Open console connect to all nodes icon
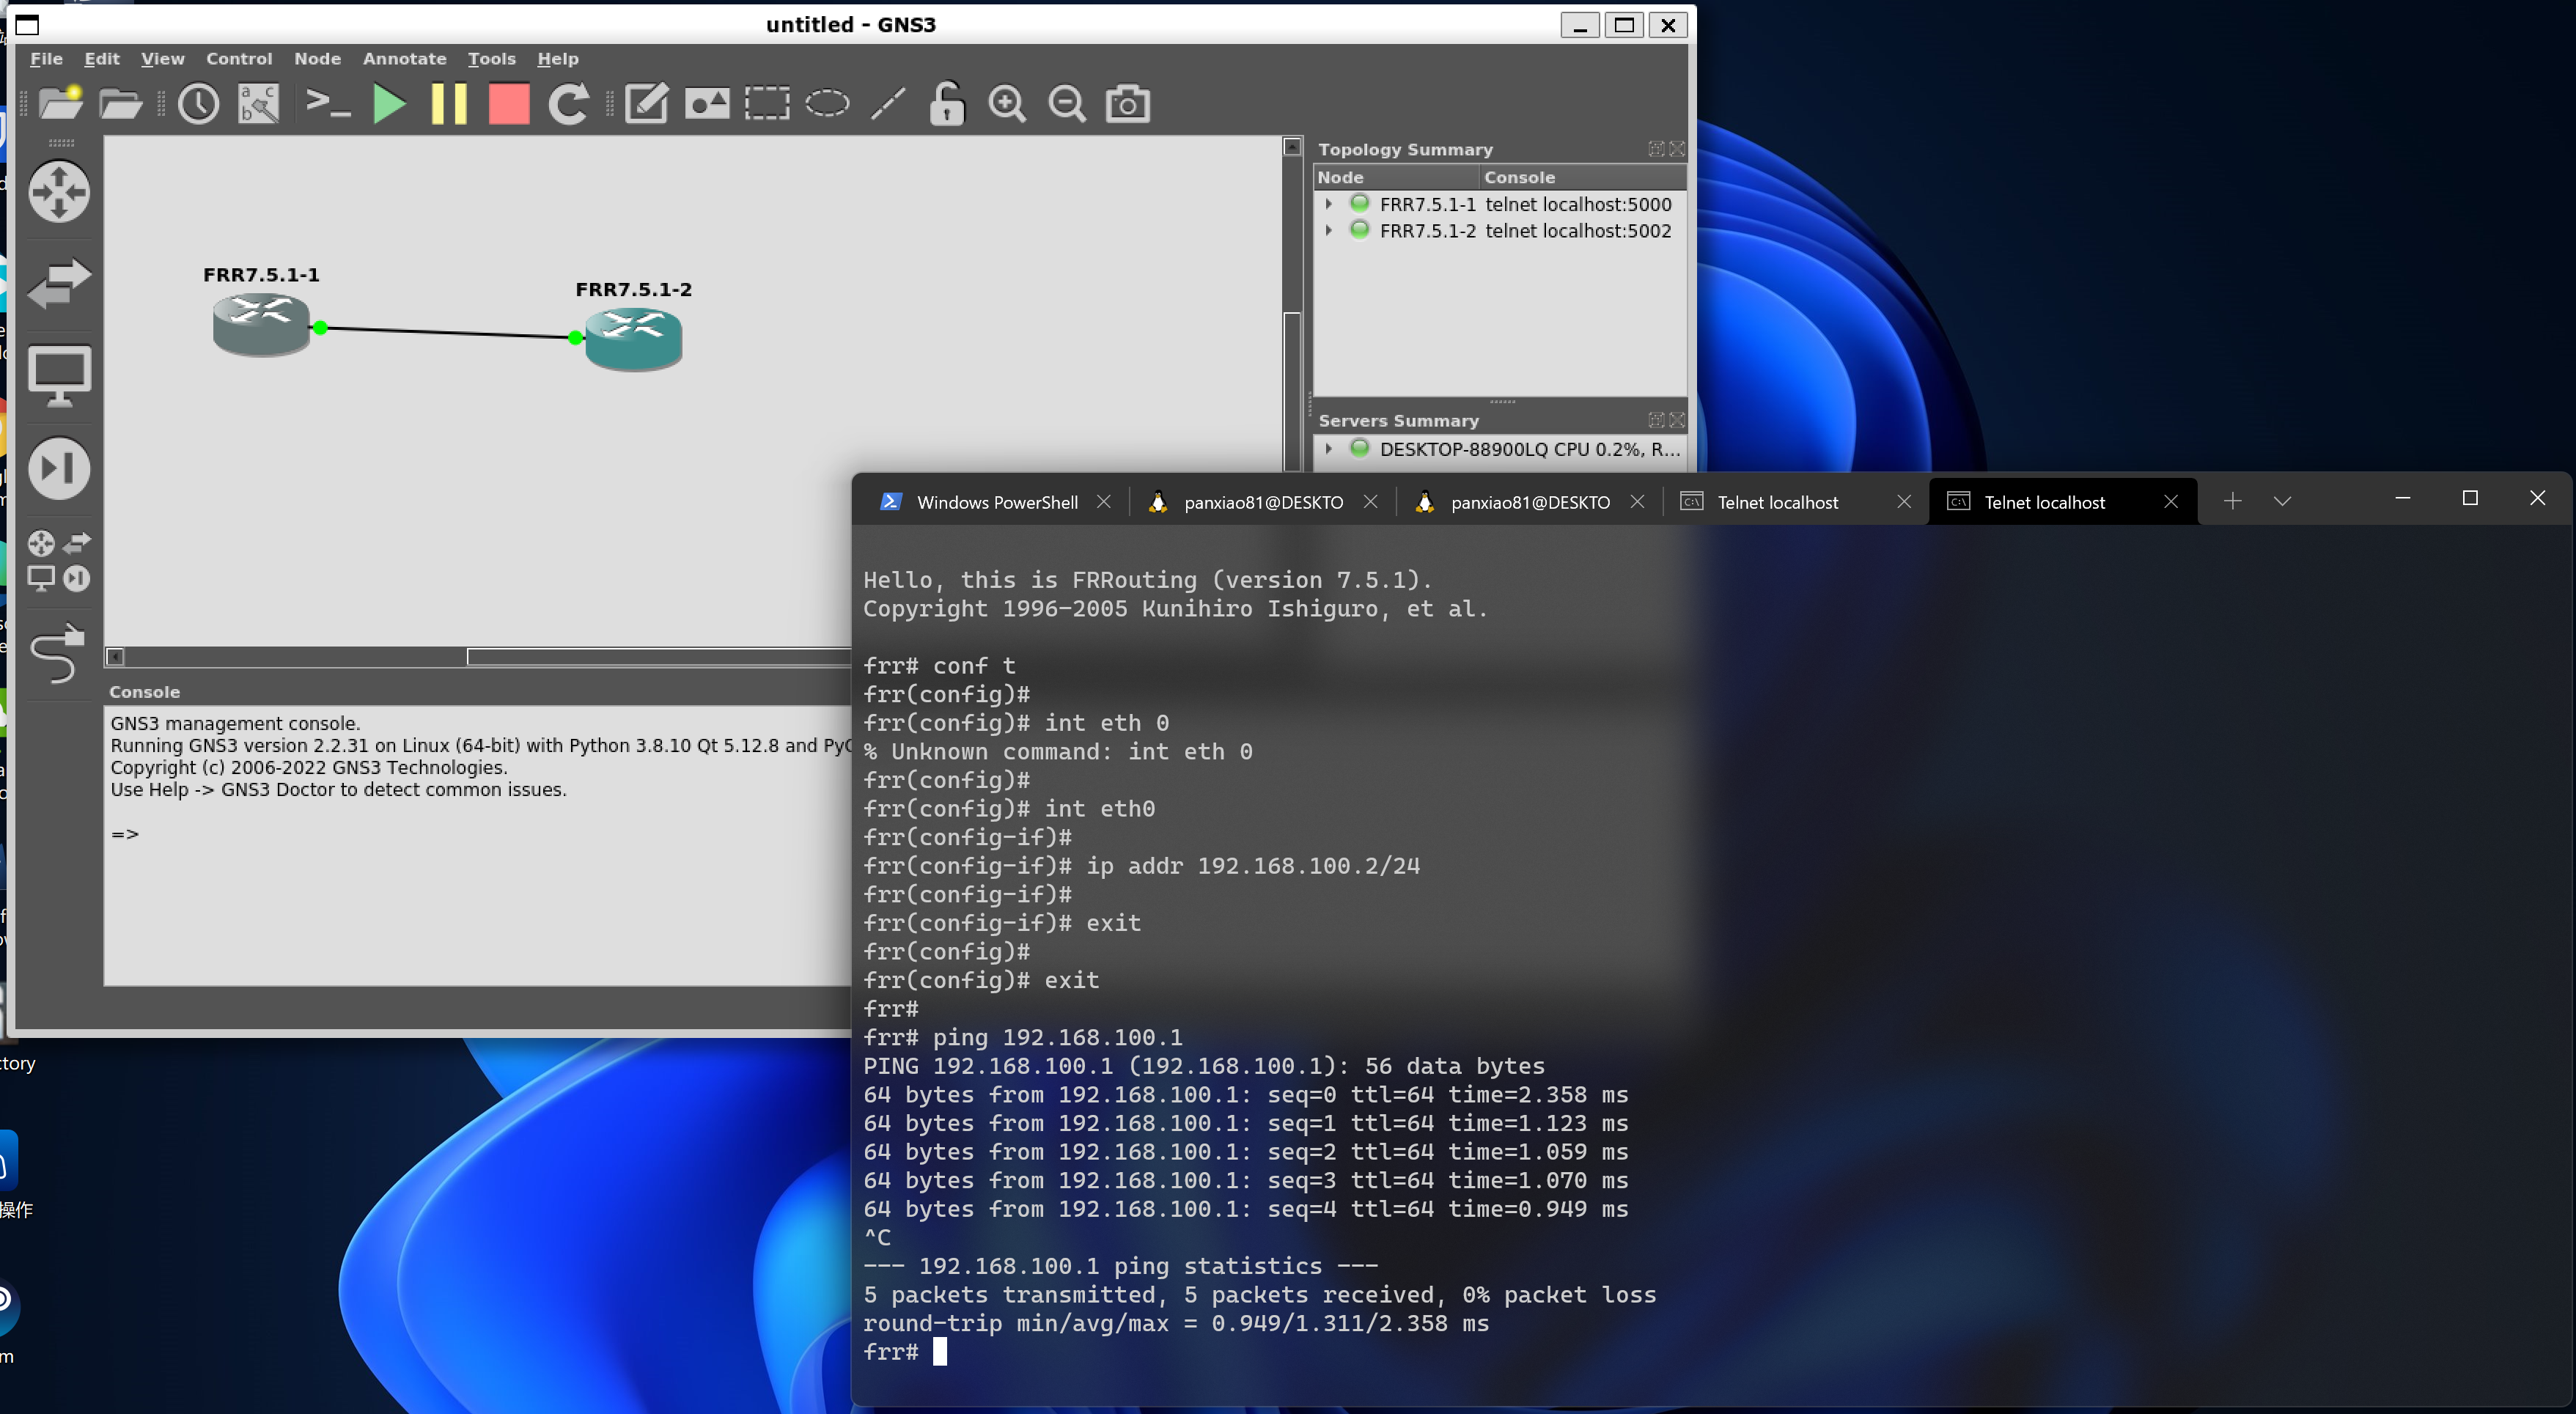 click(327, 104)
